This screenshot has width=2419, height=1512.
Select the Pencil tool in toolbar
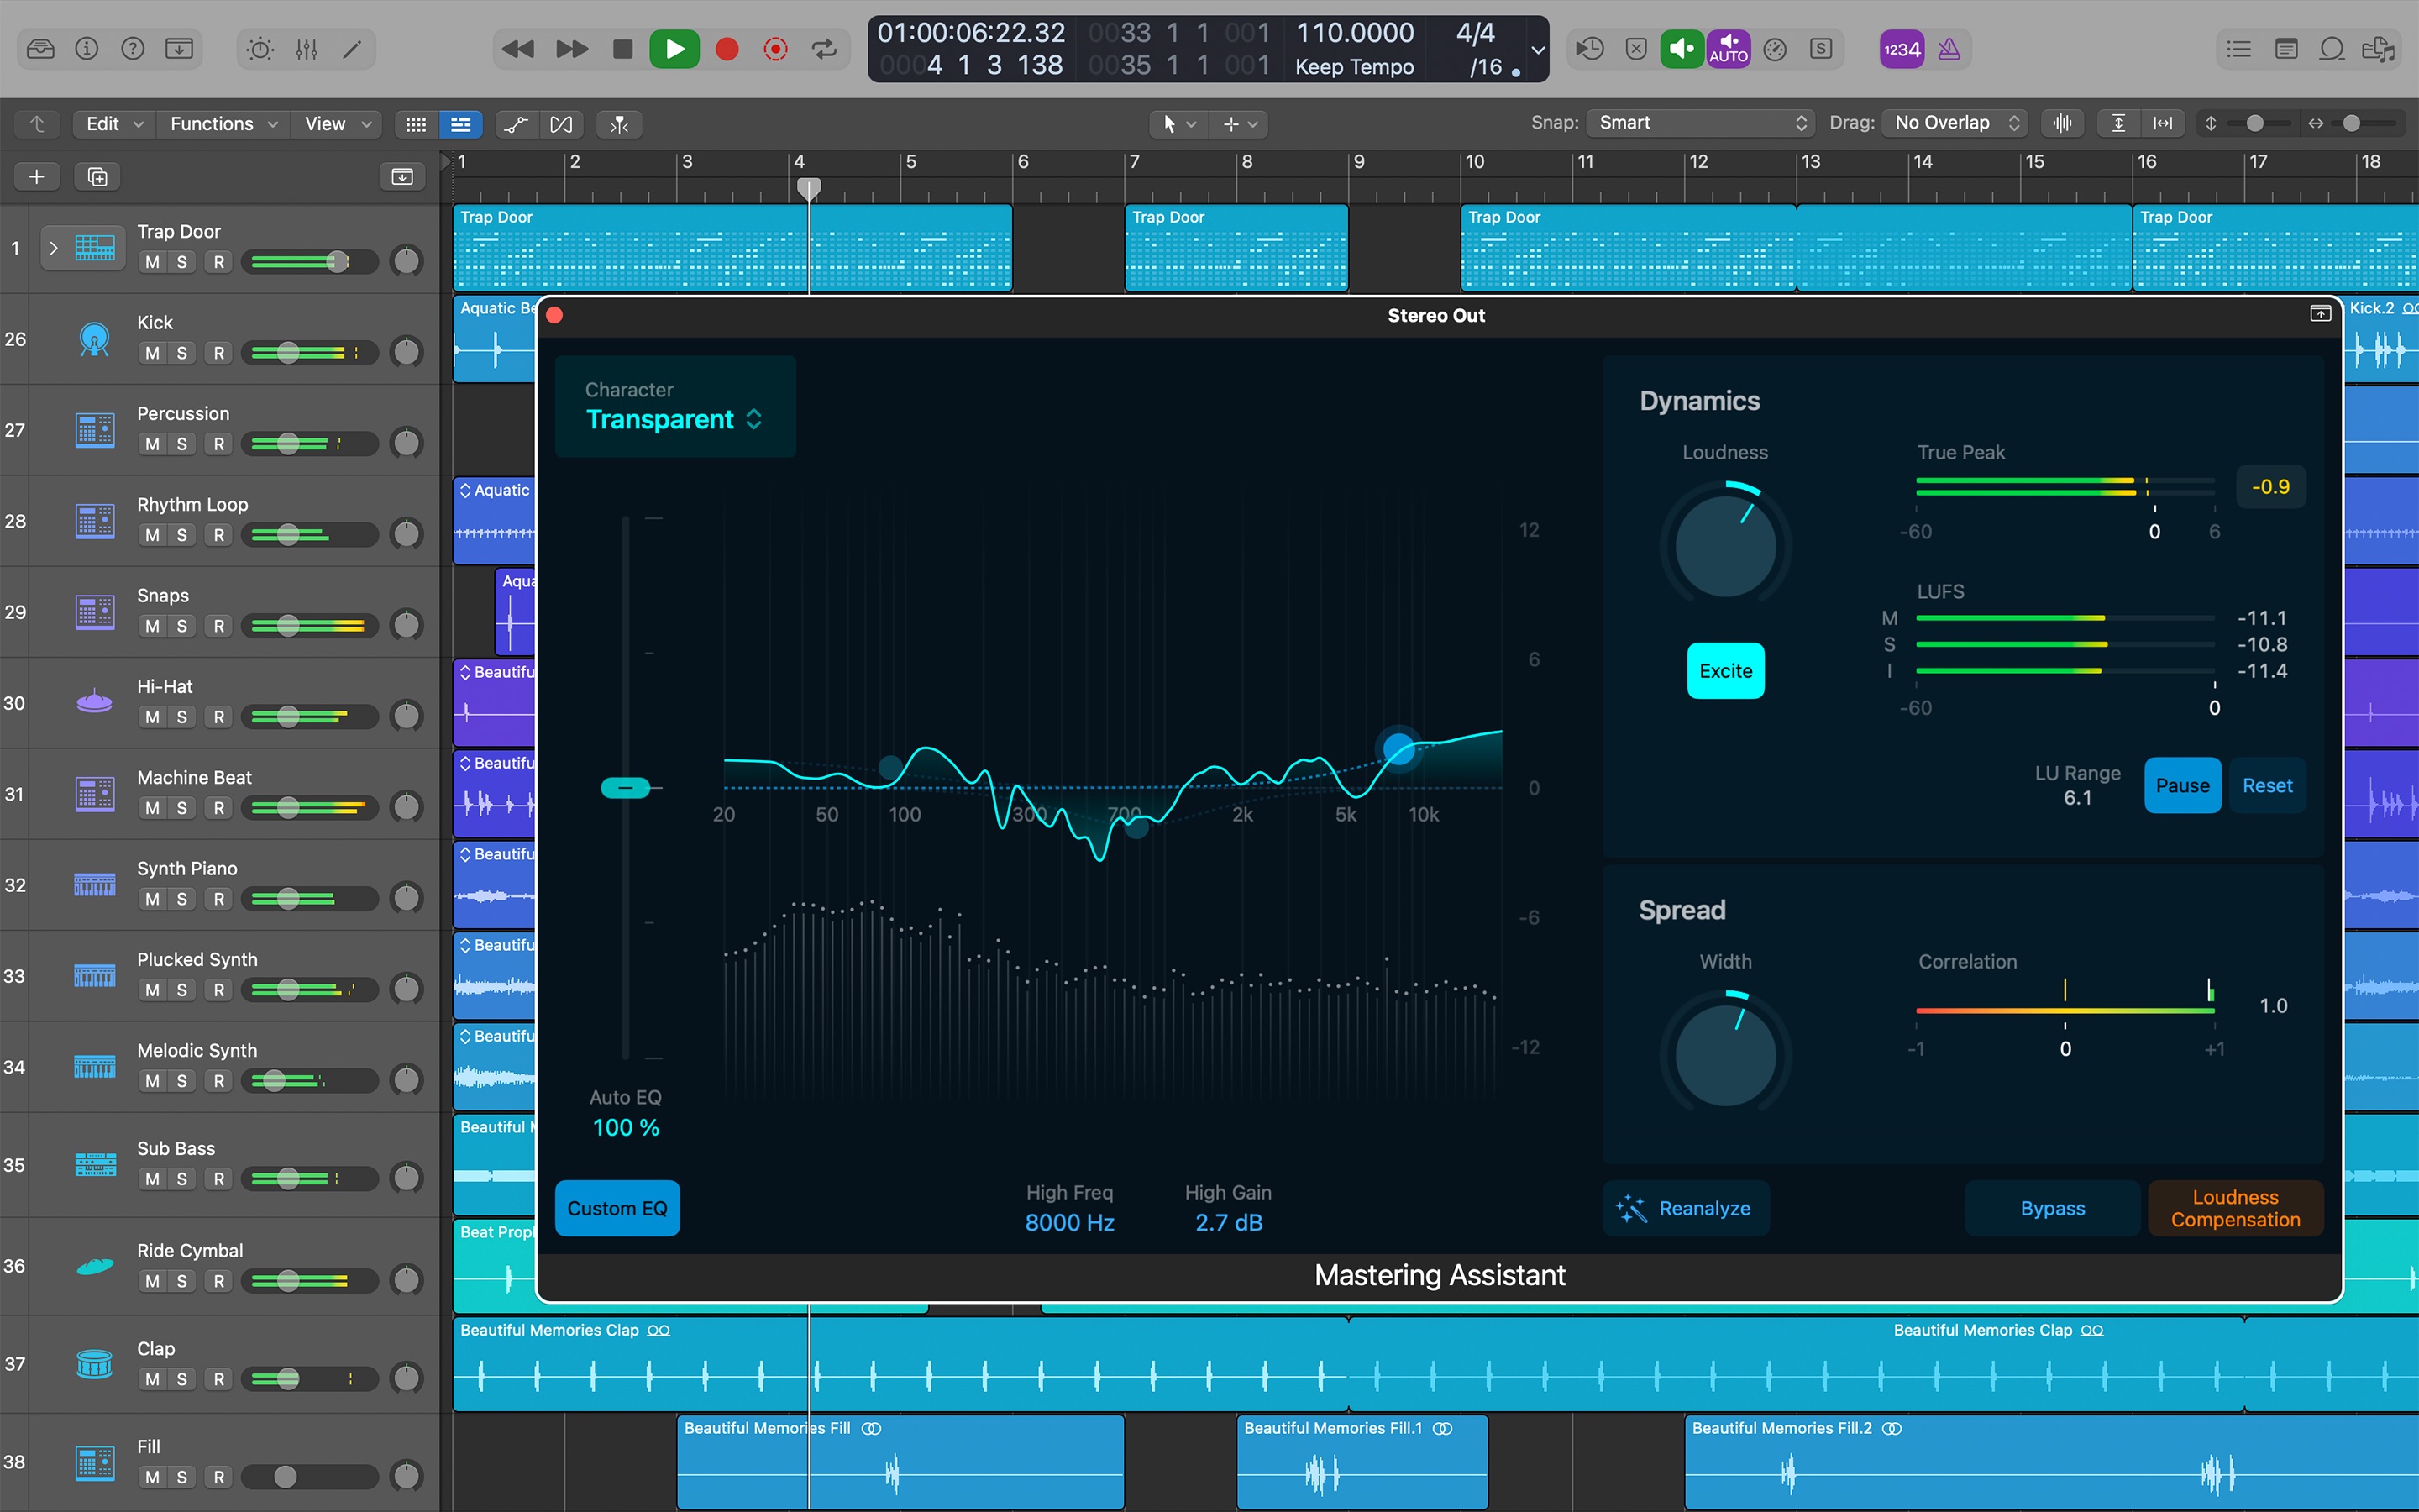click(357, 47)
